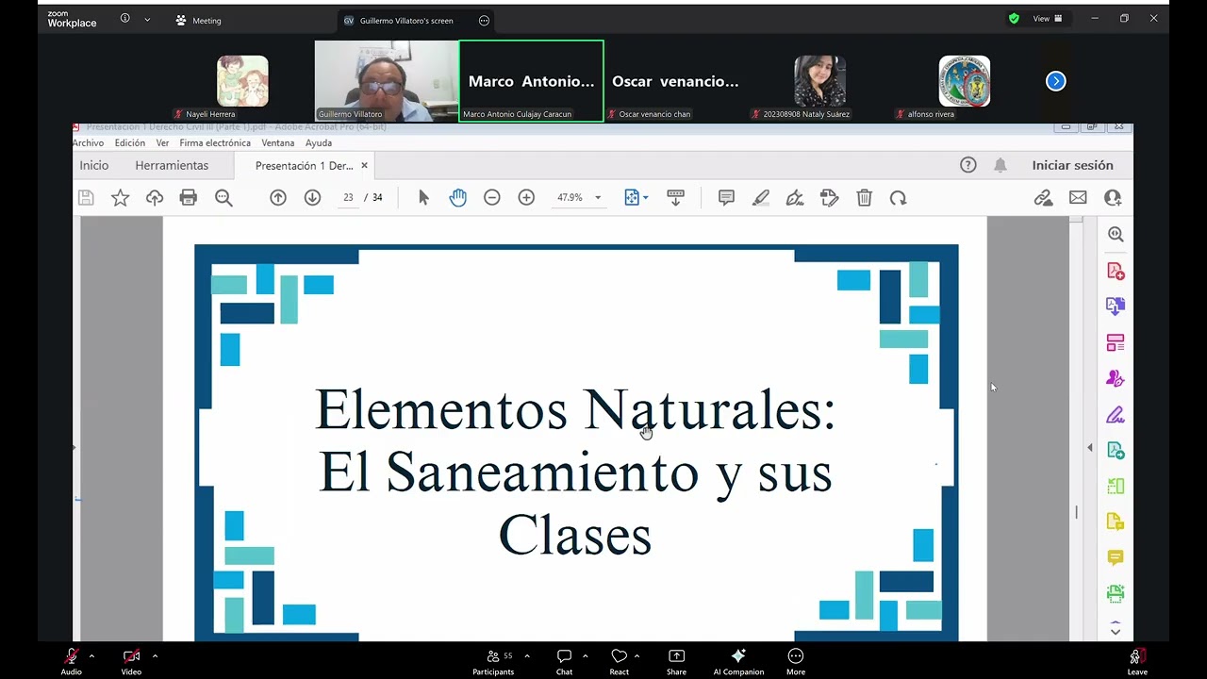Screen dimensions: 1207x679
Task: Open the Participants panel
Action: [x=494, y=661]
